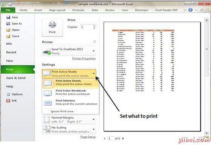Screen dimensions: 211x145
Task: Click the Page Setup link
Action: (88, 137)
